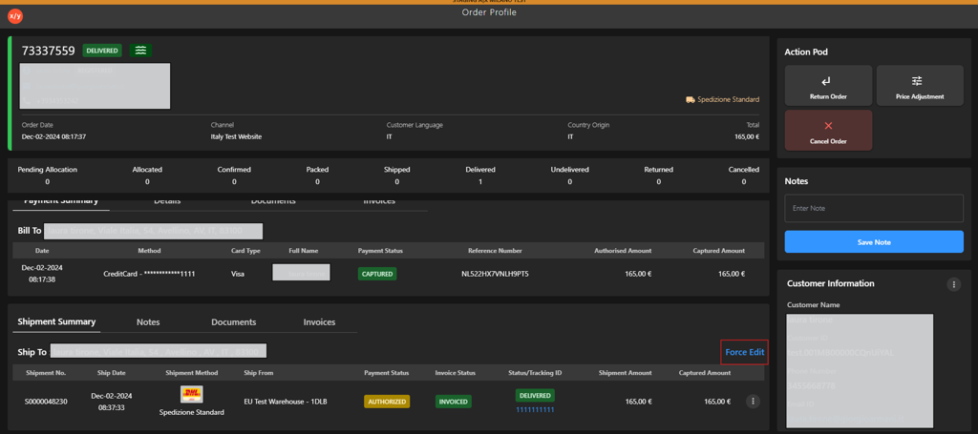Open shipment S0000048230 three-dot menu
Image resolution: width=978 pixels, height=434 pixels.
click(753, 402)
